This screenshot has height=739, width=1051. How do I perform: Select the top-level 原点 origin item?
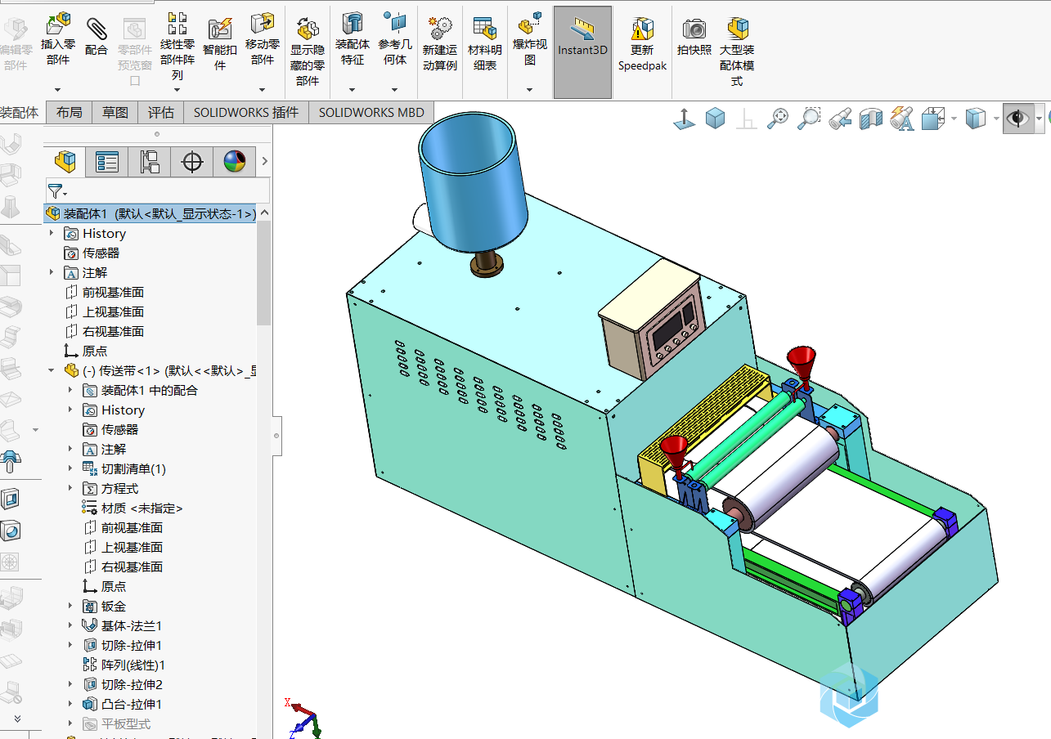point(95,352)
